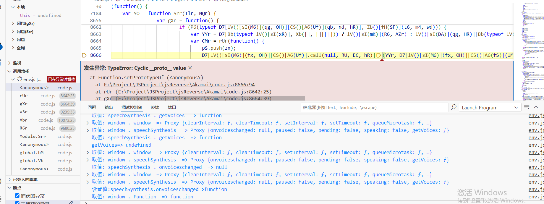Image resolution: width=544 pixels, height=204 pixels.
Task: Click the breakpoint arrow marker at line 8666
Action: 84,55
